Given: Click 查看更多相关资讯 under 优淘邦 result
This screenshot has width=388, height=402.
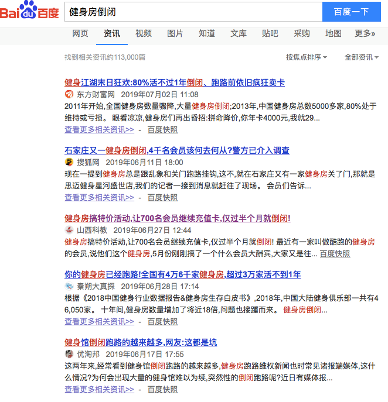Looking at the screenshot, I should [x=100, y=389].
